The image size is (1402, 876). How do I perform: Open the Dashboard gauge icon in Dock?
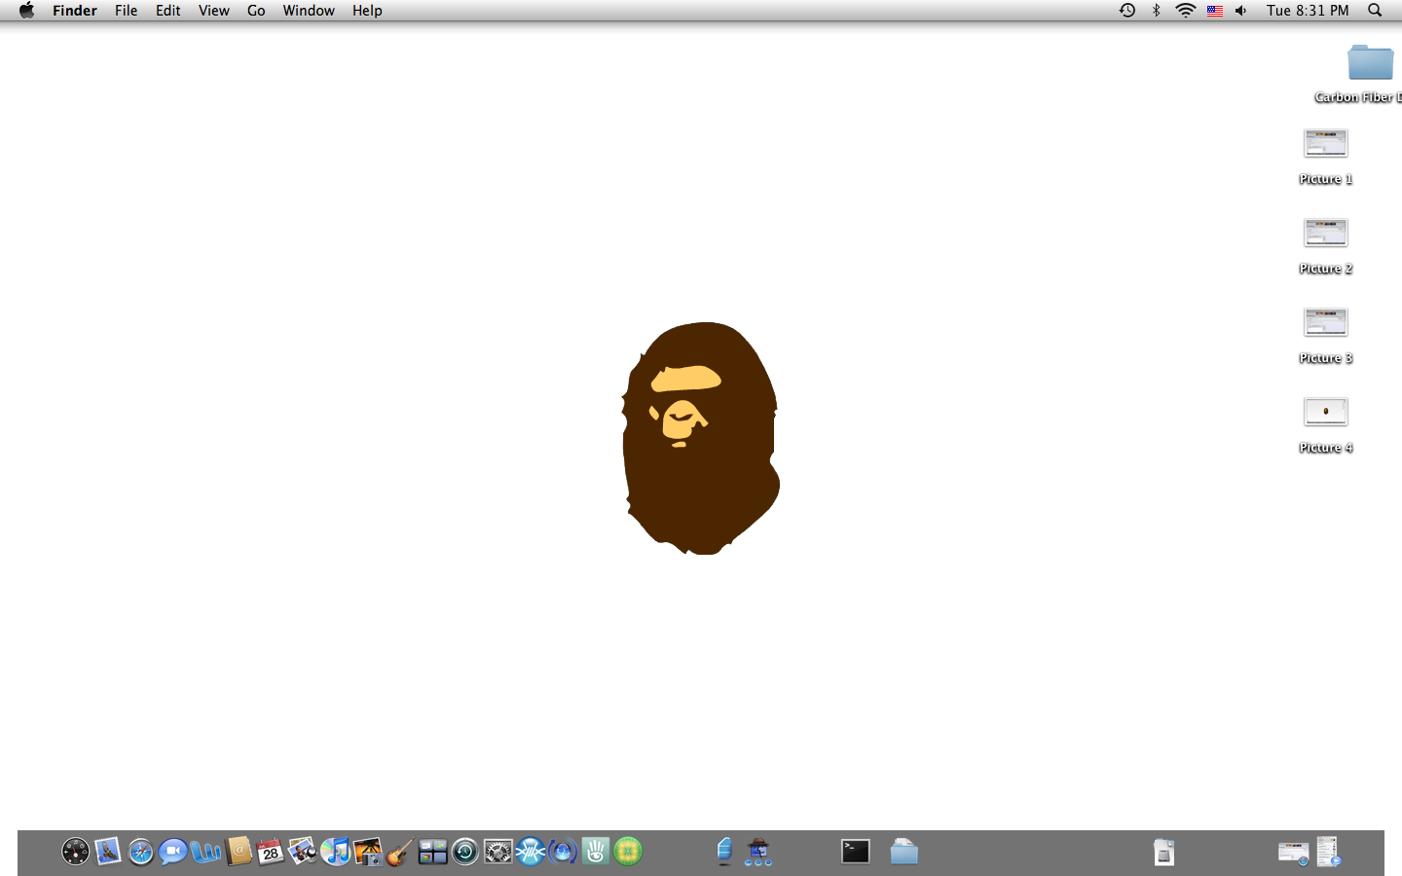tap(75, 852)
